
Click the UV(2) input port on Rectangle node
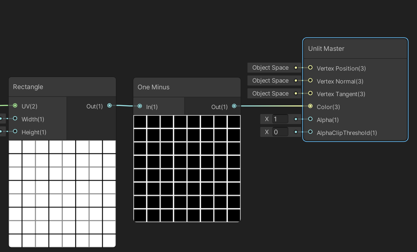click(x=15, y=106)
